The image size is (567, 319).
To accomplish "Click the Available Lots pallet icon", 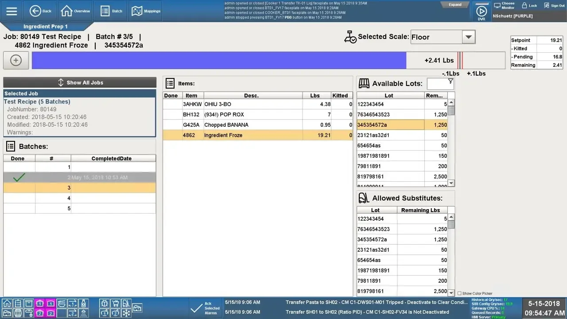I will coord(364,83).
